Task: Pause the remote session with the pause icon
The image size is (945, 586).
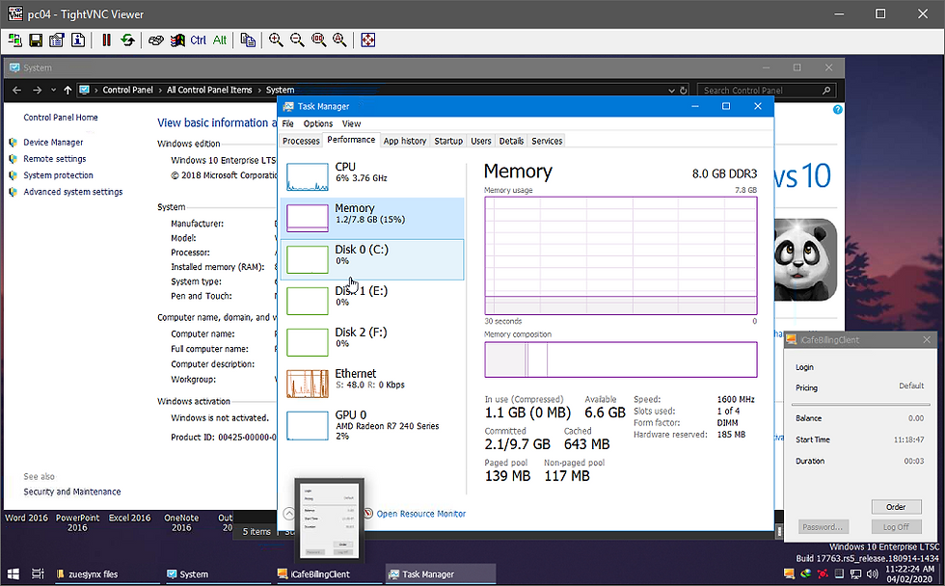Action: click(107, 40)
